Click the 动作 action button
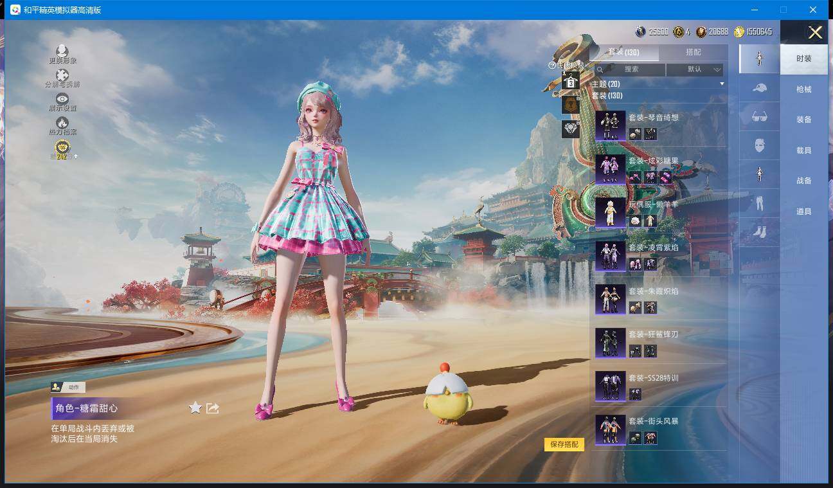The width and height of the screenshot is (833, 488). [x=68, y=387]
